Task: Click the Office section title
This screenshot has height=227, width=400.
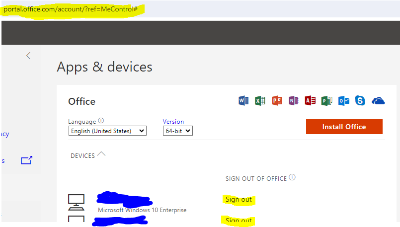Action: (81, 101)
